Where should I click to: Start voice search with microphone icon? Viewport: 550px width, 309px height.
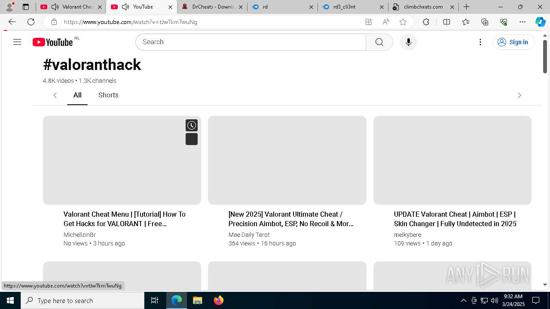408,42
